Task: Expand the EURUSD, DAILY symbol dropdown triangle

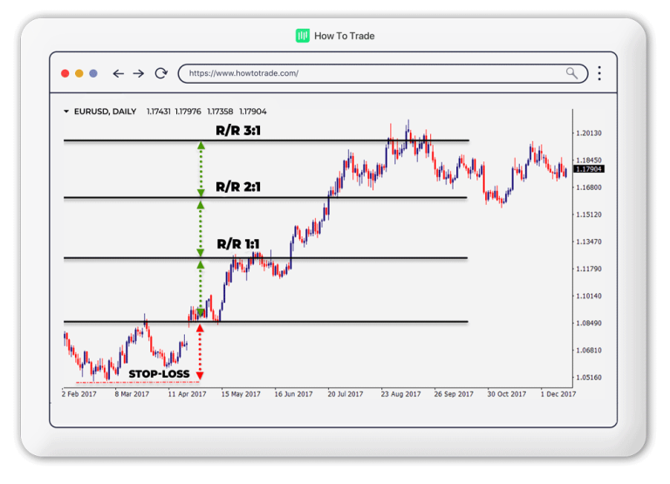Action: pyautogui.click(x=66, y=112)
